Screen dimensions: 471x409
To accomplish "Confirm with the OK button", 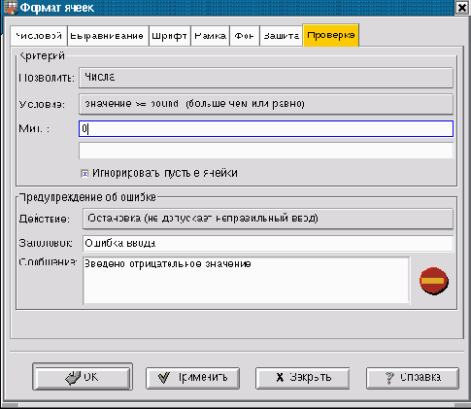I will pyautogui.click(x=83, y=377).
